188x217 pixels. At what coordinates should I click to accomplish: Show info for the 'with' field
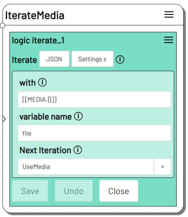[42, 83]
